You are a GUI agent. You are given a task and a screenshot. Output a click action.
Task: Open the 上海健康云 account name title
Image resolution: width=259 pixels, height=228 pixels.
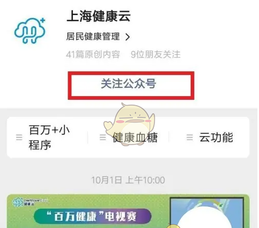point(99,16)
